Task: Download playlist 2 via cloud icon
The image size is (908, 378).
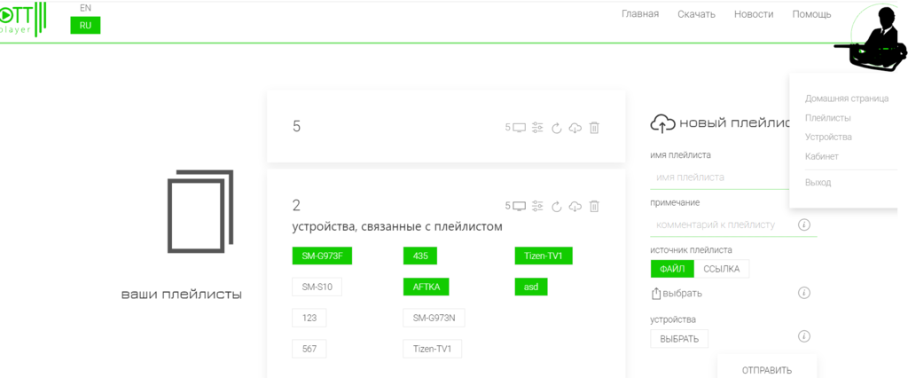Action: [575, 206]
